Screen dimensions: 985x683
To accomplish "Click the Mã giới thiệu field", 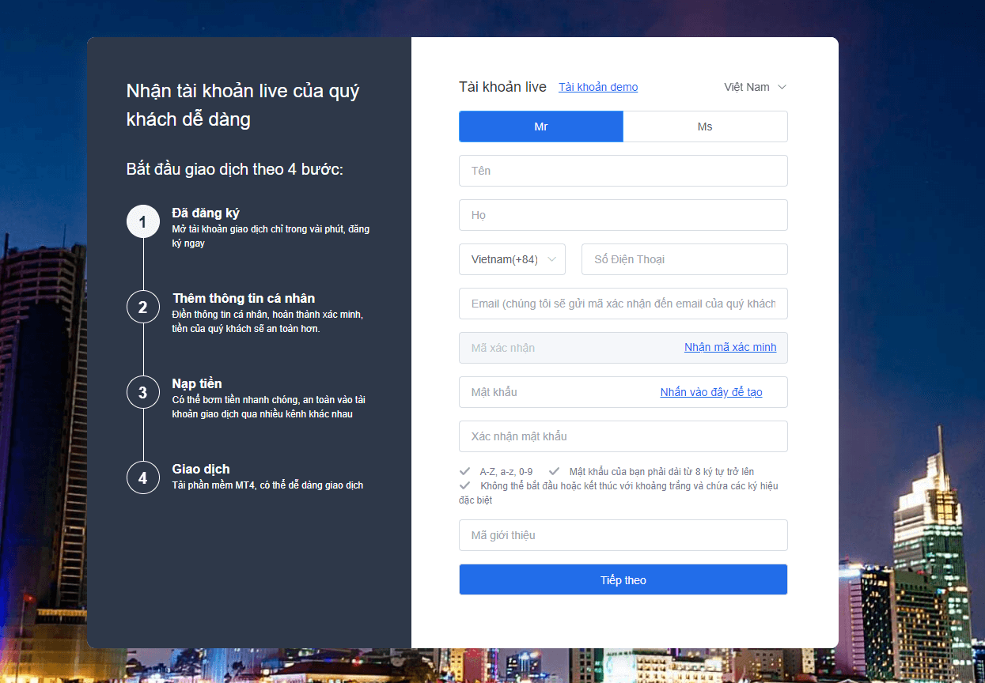I will coord(623,535).
